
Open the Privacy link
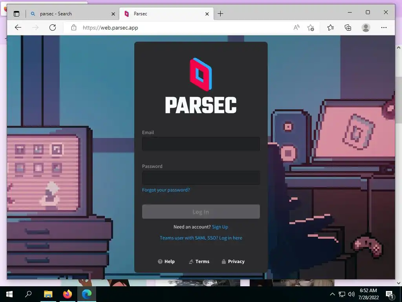pyautogui.click(x=233, y=261)
